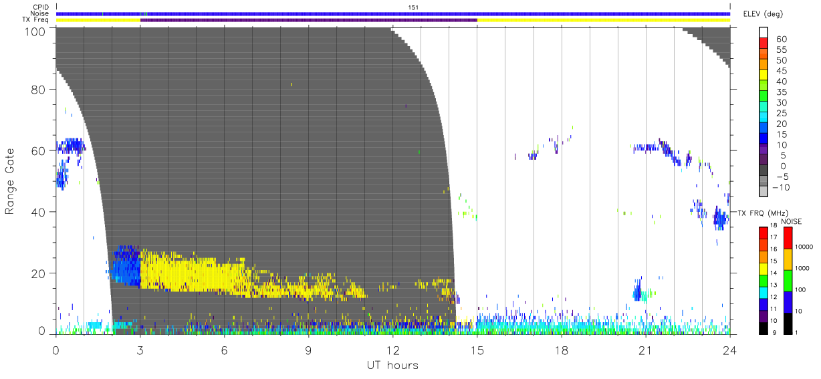Select the light gray bottom ELEV colorbar segment
821x379 pixels.
(x=764, y=191)
